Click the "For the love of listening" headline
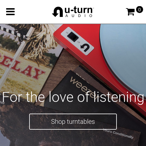 73,97
